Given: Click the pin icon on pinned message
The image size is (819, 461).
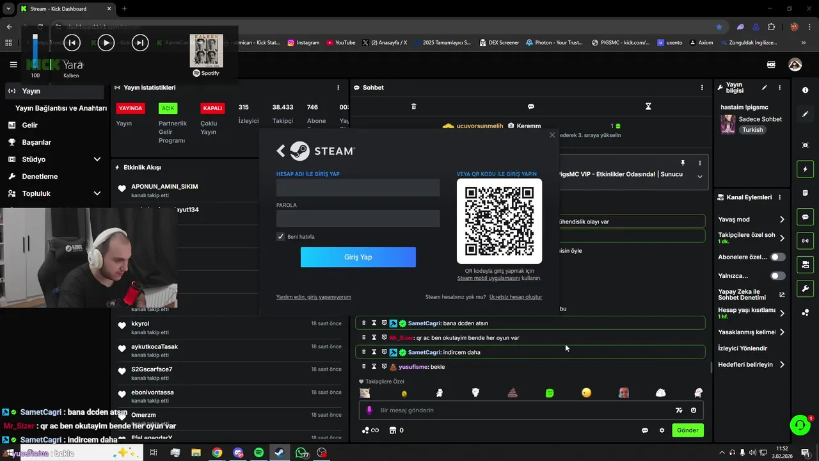Looking at the screenshot, I should pyautogui.click(x=683, y=163).
